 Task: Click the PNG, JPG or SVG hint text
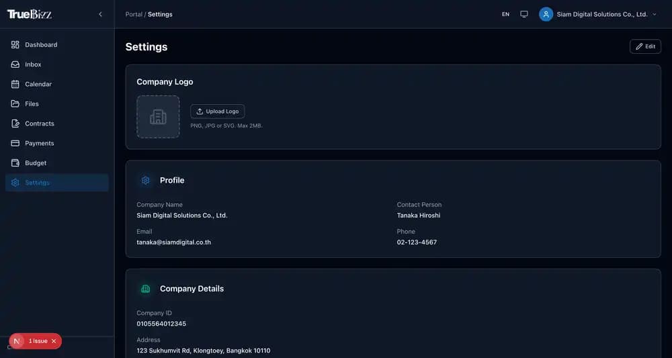[226, 126]
